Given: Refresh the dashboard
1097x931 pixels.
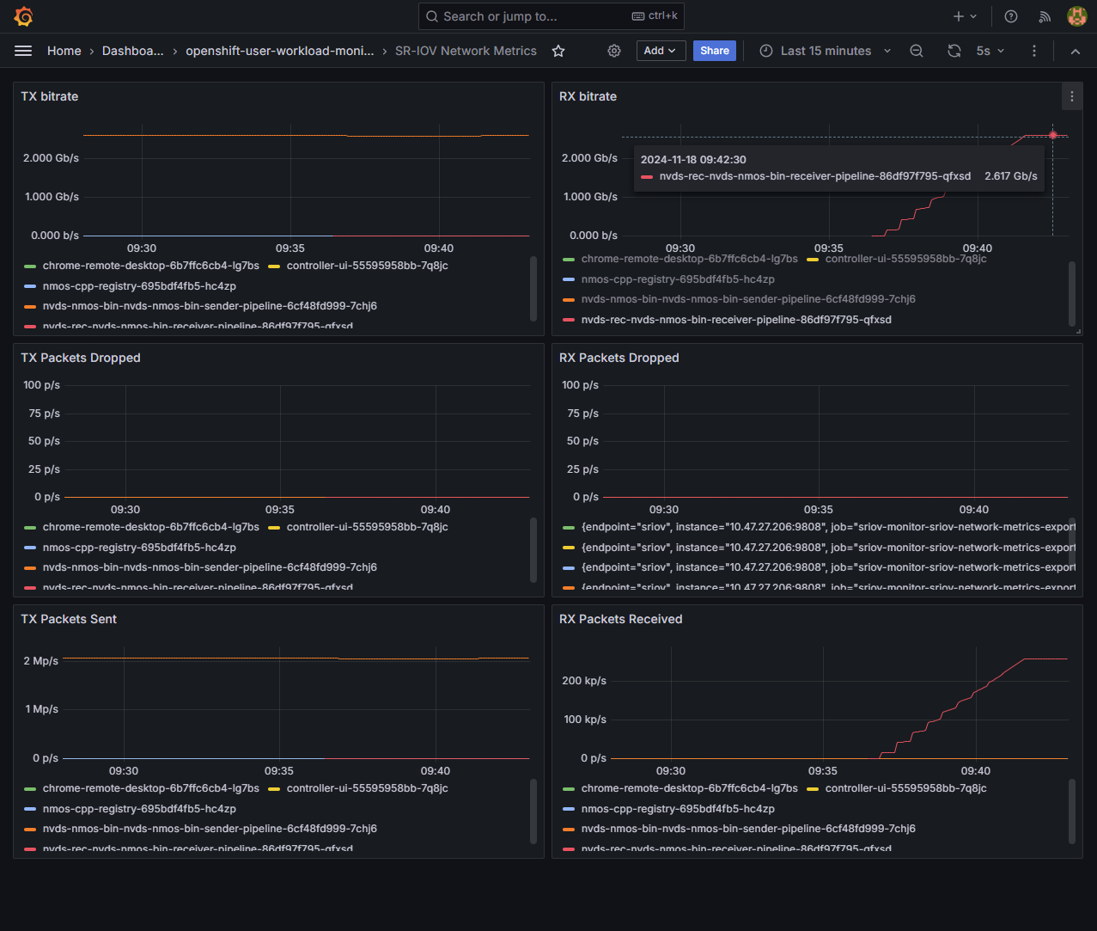Looking at the screenshot, I should tap(954, 51).
